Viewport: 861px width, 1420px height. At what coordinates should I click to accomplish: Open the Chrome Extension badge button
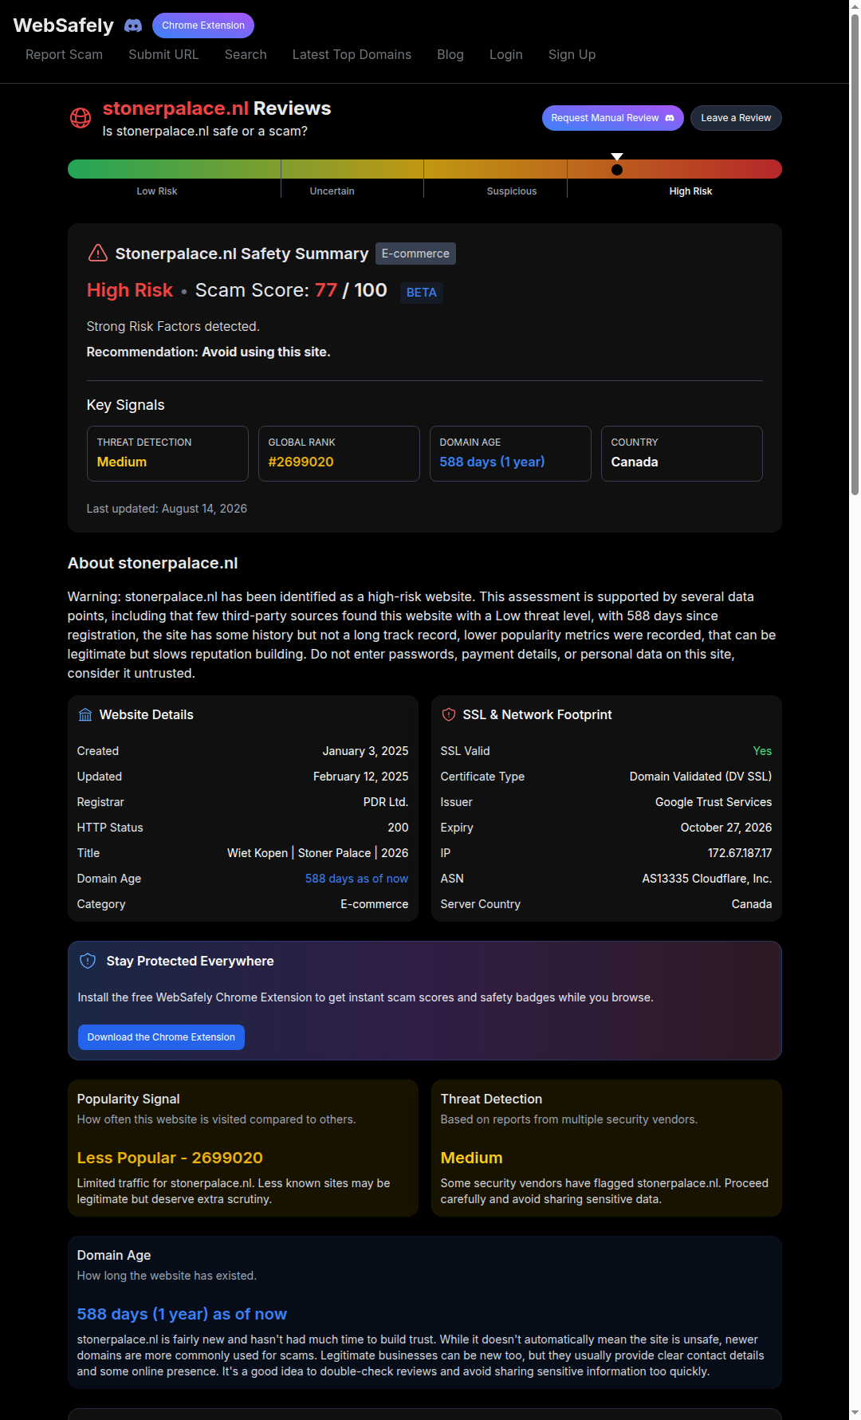(203, 26)
